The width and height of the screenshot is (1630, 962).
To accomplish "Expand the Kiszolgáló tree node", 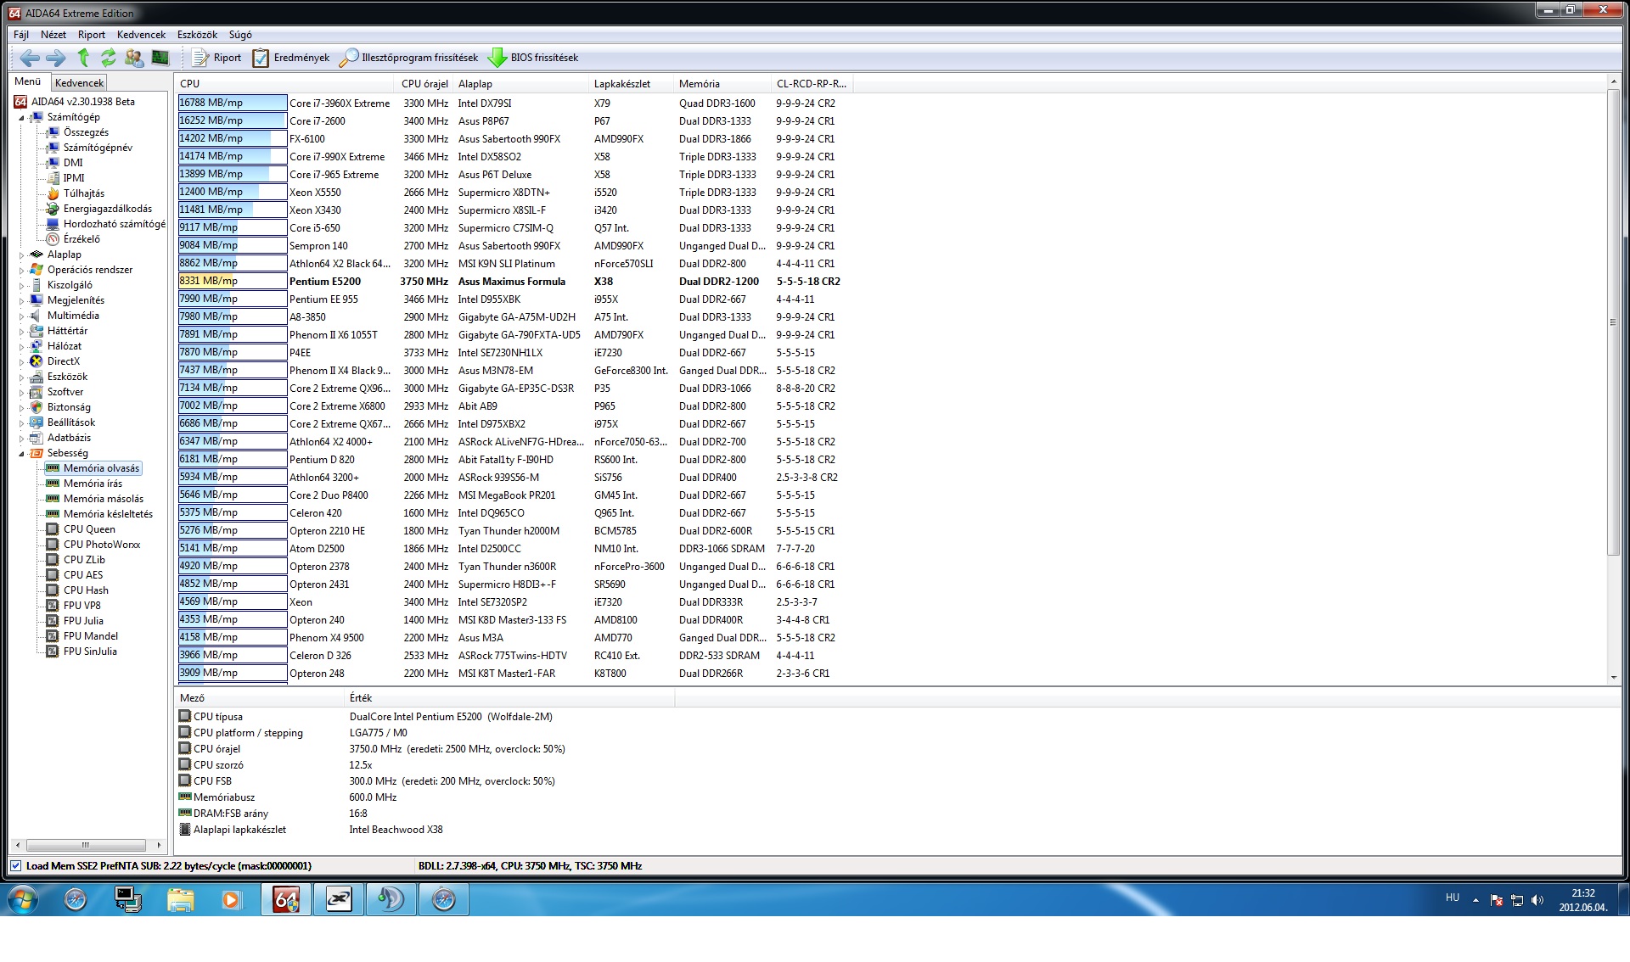I will pos(21,285).
